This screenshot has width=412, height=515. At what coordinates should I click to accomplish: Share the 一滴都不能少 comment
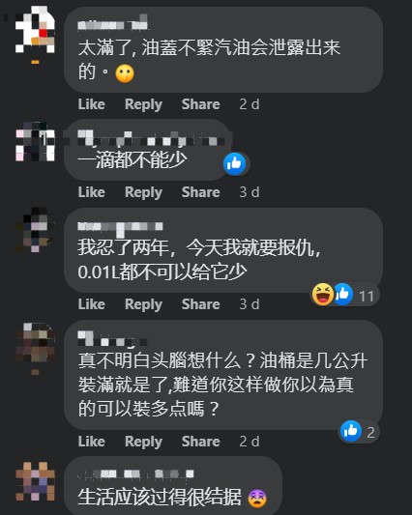(x=200, y=192)
